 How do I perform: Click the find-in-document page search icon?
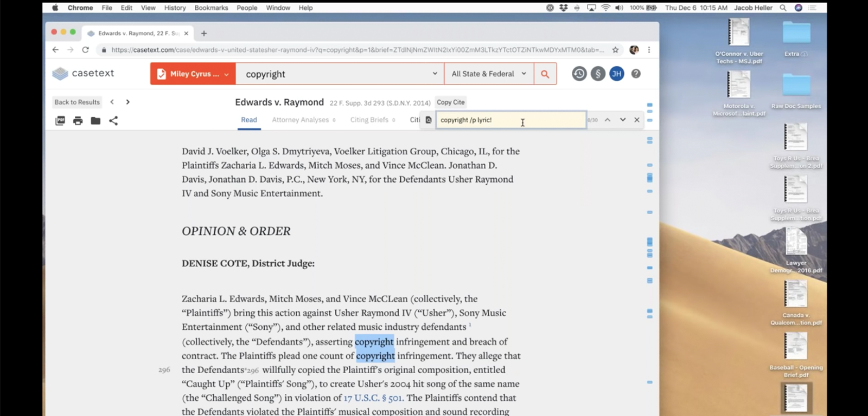[429, 120]
